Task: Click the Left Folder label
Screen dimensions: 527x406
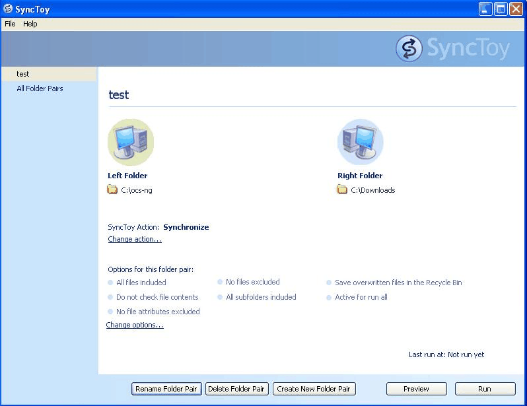Action: coord(127,176)
